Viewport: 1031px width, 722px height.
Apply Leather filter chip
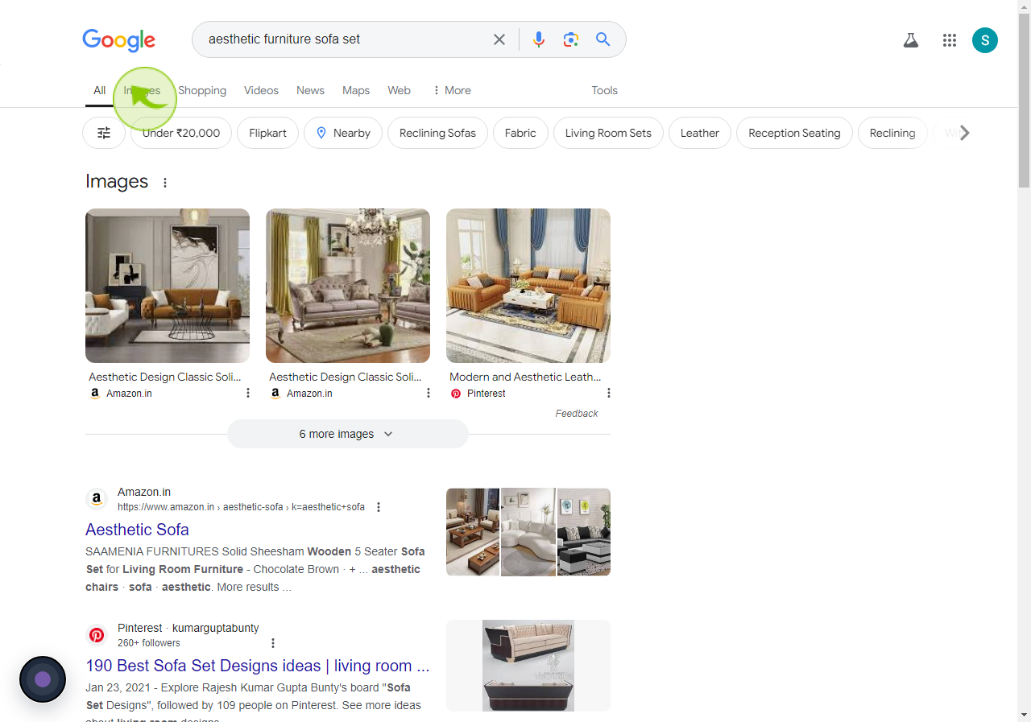(x=700, y=133)
